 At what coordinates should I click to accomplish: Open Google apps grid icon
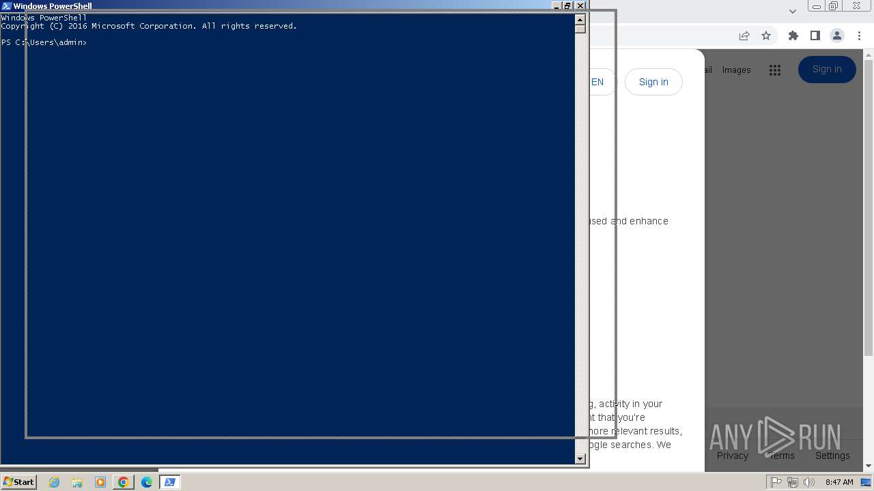774,70
